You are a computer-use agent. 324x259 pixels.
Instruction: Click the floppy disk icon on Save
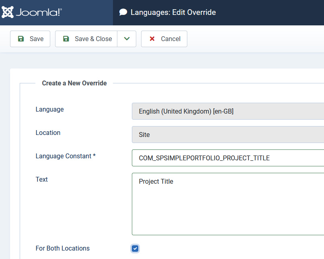pyautogui.click(x=21, y=39)
